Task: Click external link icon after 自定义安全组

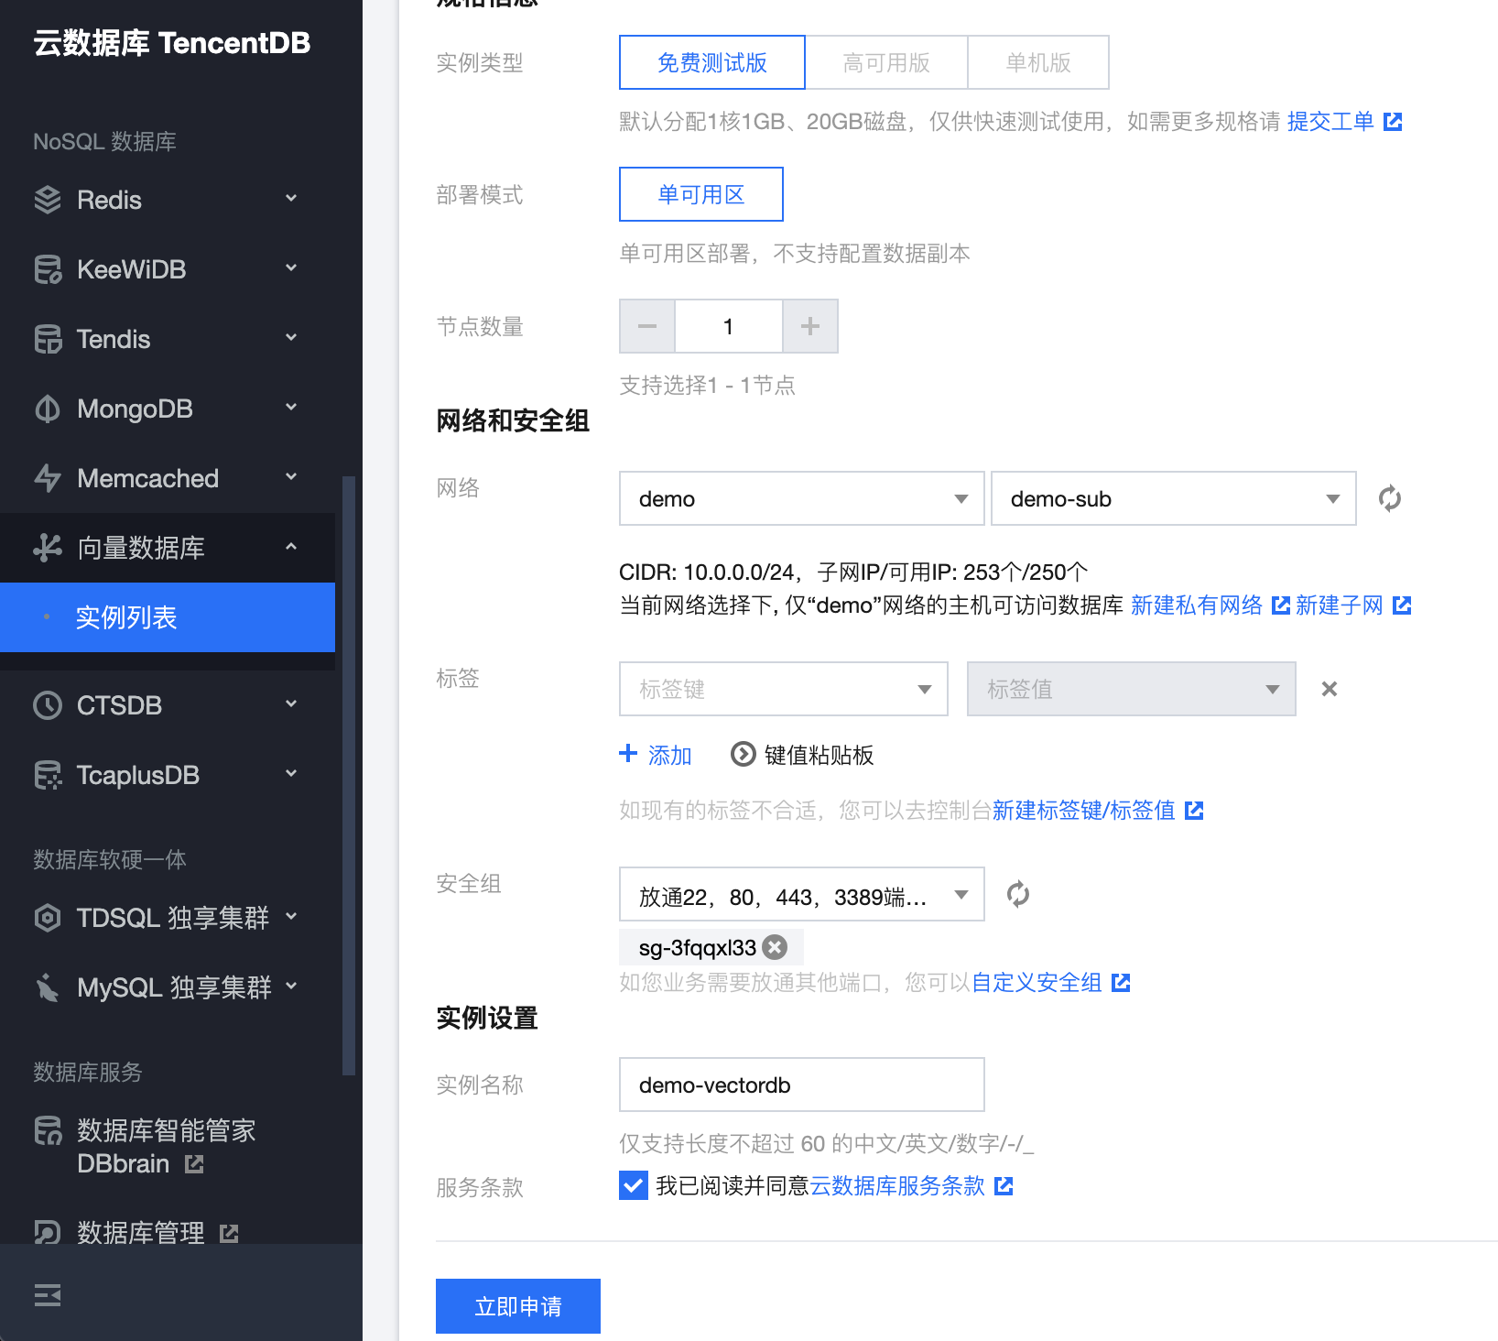Action: tap(1121, 983)
